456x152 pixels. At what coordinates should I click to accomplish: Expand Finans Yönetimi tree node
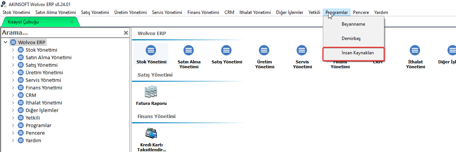(x=13, y=88)
